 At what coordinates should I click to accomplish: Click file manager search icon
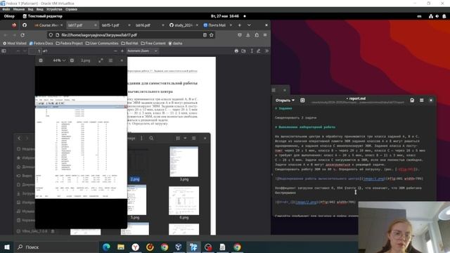tap(151, 138)
